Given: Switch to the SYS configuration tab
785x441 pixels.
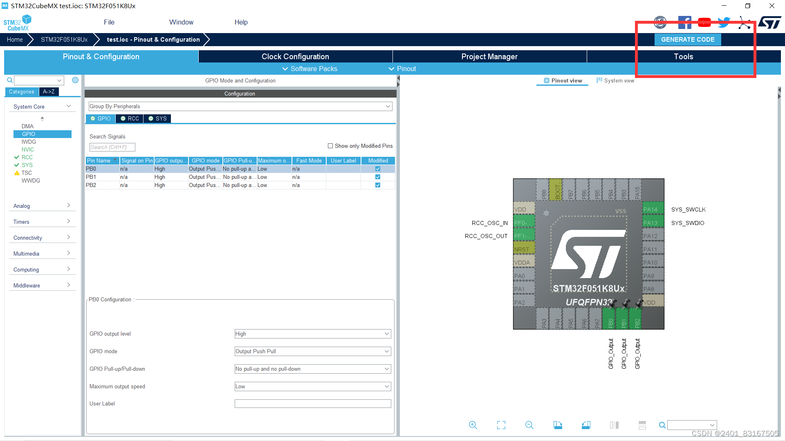Looking at the screenshot, I should pyautogui.click(x=157, y=118).
